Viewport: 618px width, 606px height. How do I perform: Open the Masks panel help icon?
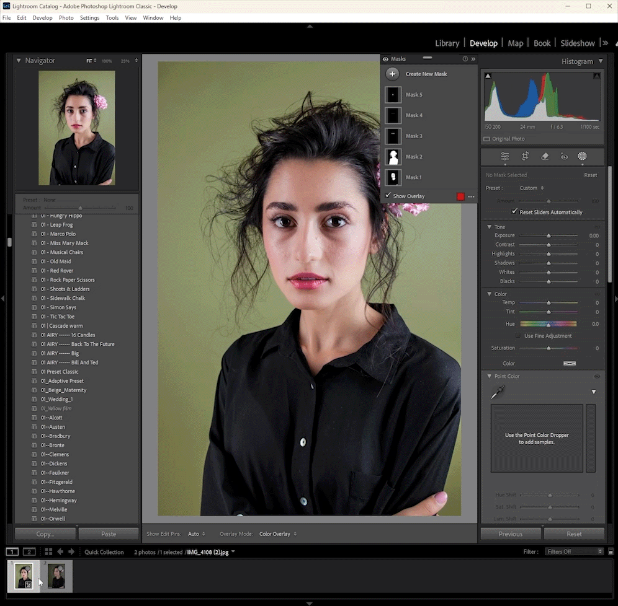[465, 59]
